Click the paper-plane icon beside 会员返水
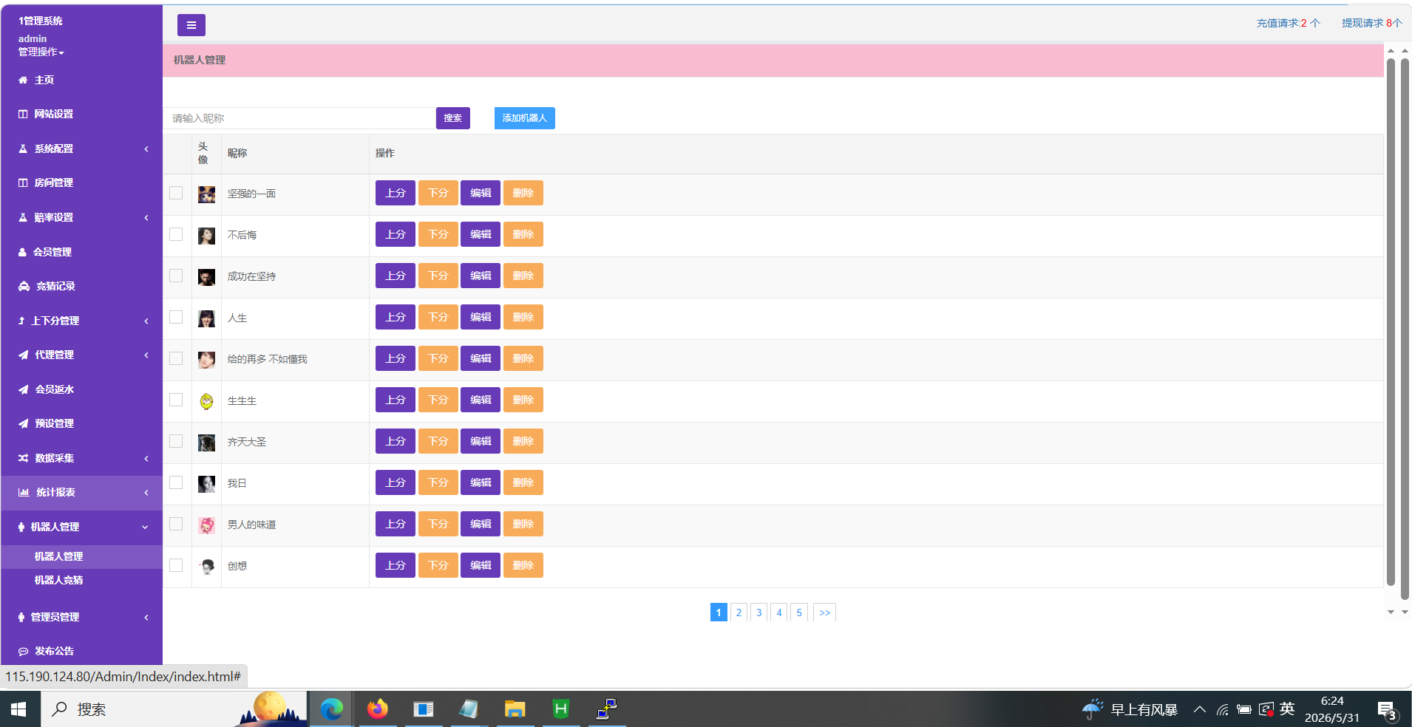 pos(24,389)
